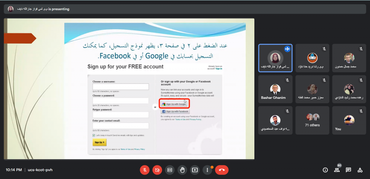370x179 pixels.
Task: Click the 'Sign Up with Google' button
Action: point(174,104)
